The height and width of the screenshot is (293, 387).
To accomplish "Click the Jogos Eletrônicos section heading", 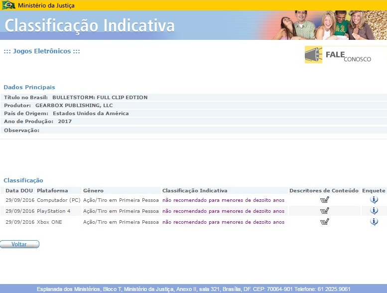I will coord(42,51).
